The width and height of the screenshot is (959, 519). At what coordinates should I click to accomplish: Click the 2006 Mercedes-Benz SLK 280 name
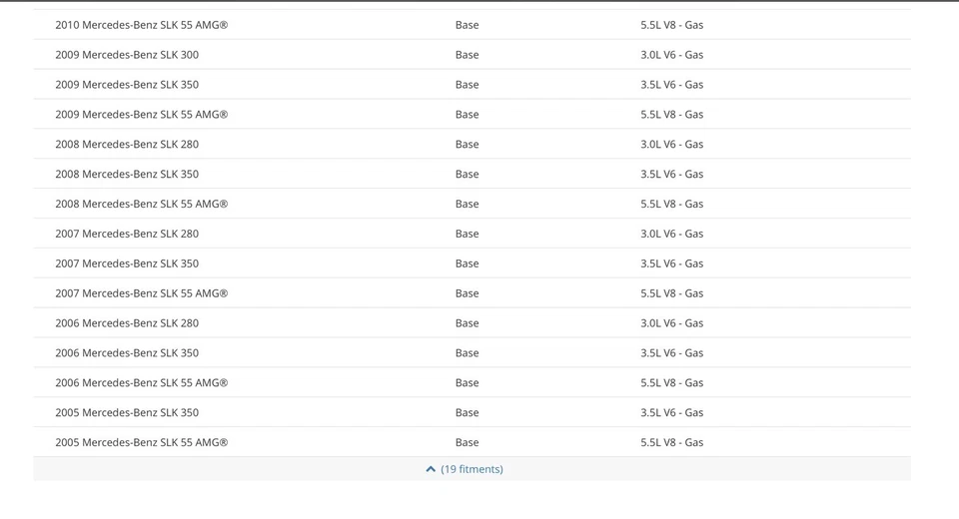click(127, 324)
